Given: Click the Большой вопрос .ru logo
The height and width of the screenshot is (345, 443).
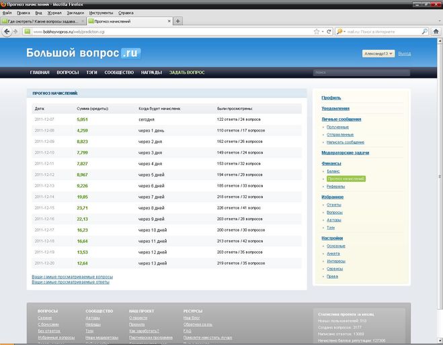Looking at the screenshot, I should click(83, 53).
